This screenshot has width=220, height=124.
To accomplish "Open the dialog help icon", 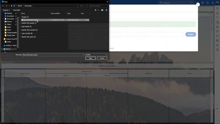I will [x=106, y=10].
